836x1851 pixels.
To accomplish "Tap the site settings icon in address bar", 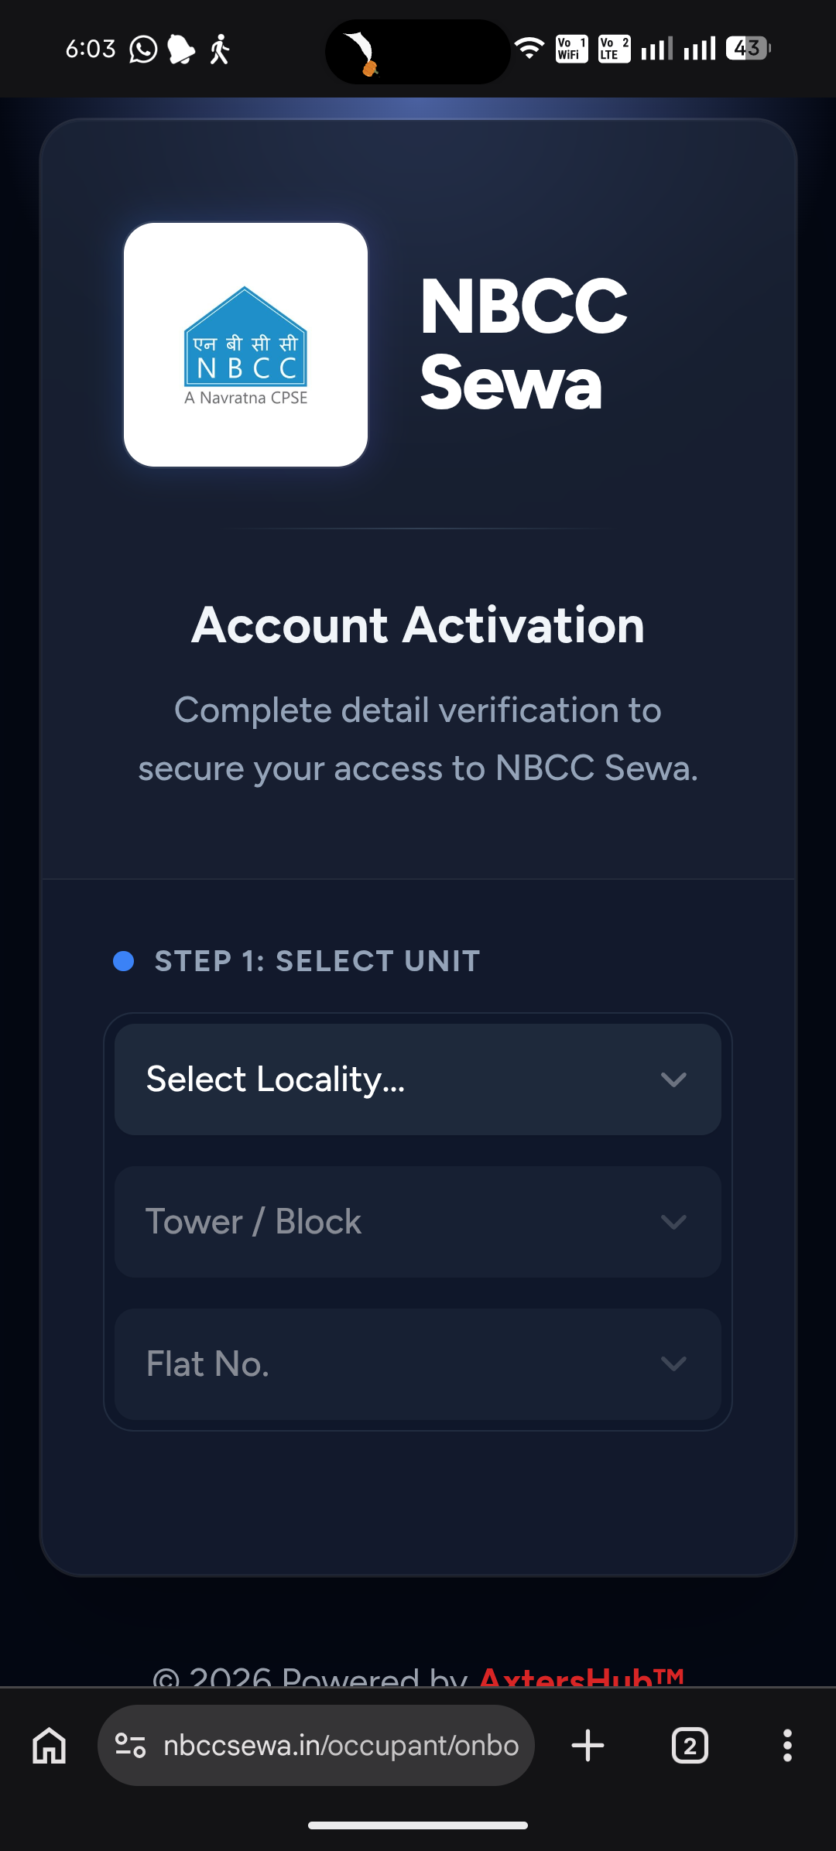I will click(130, 1746).
